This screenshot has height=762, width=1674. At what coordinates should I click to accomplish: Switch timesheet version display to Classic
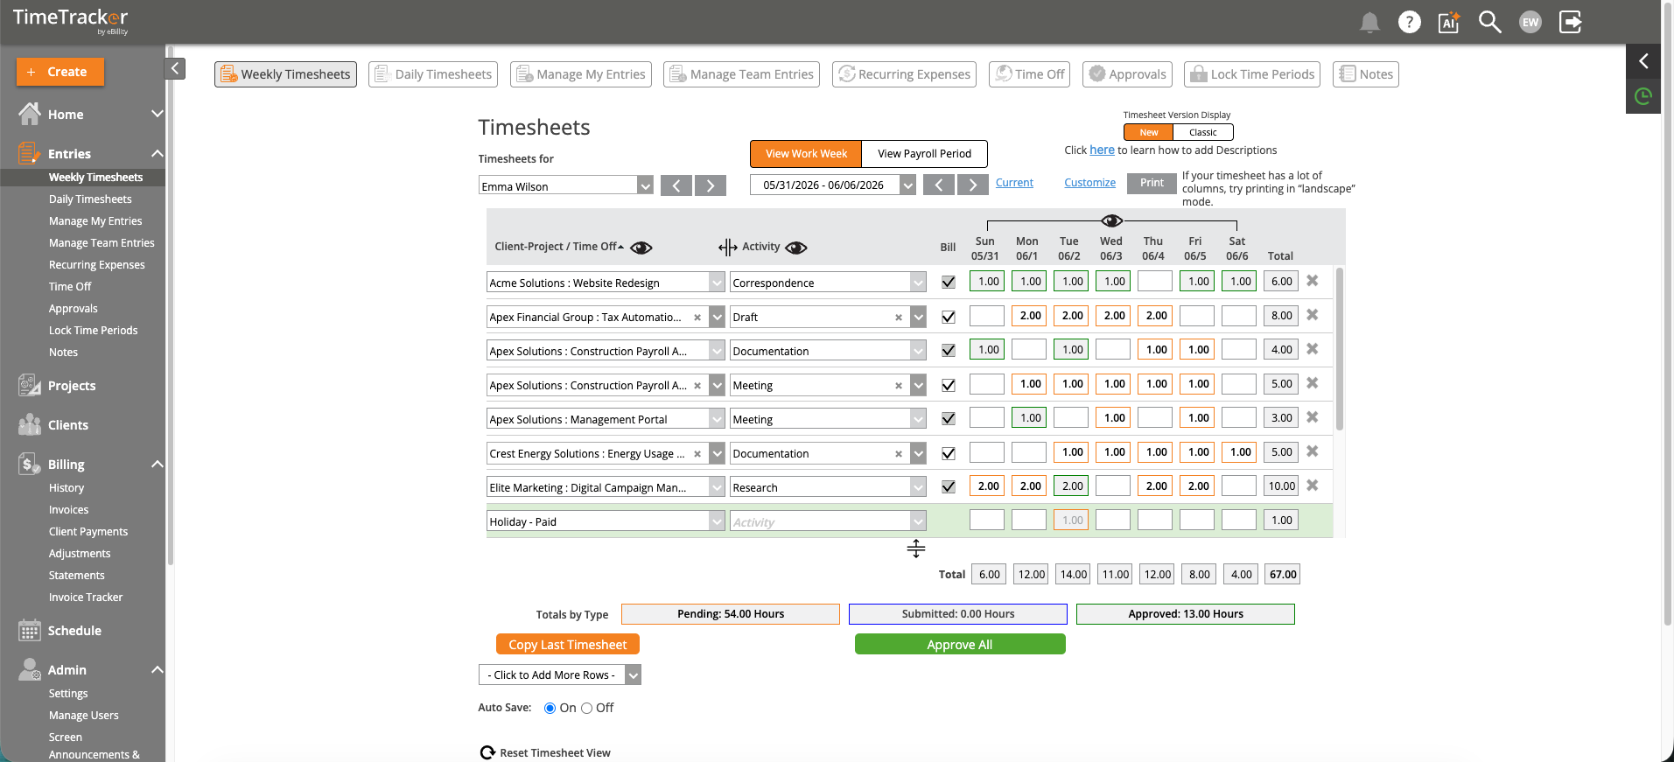click(x=1202, y=132)
